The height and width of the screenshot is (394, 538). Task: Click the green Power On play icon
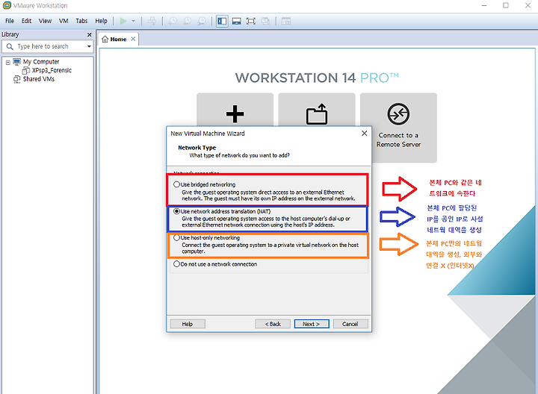pos(123,21)
